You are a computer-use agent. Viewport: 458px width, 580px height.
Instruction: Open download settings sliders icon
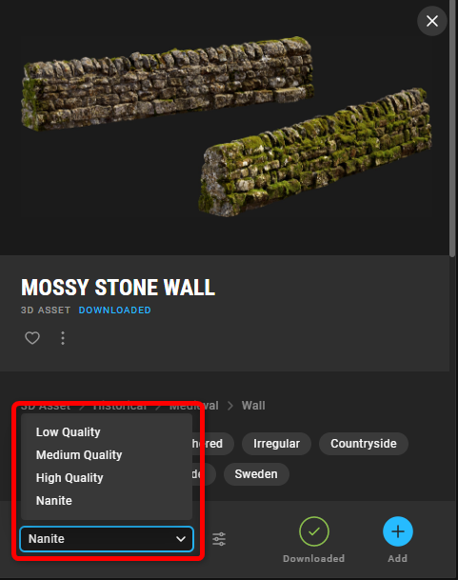pos(219,539)
